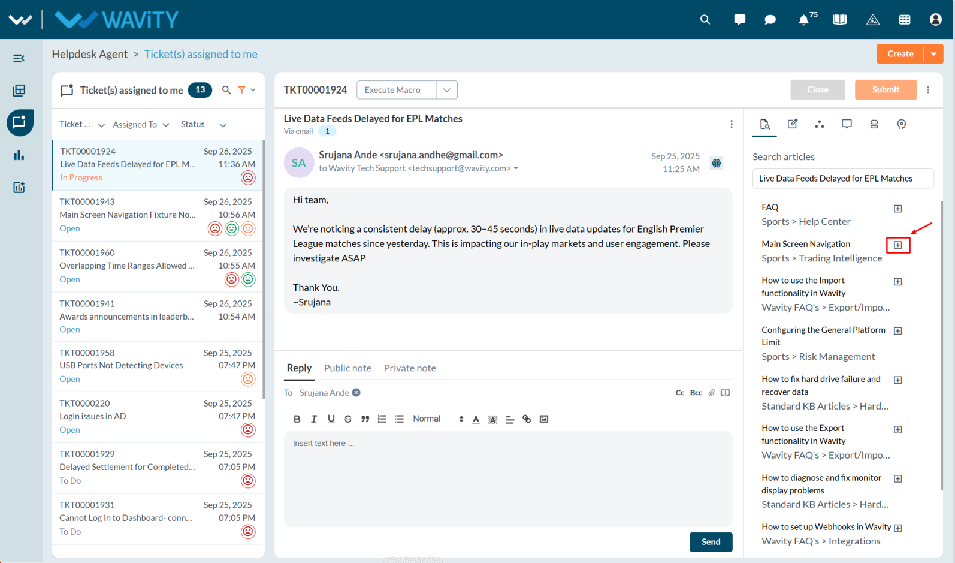Screen dimensions: 955x563
Task: Expand Configuring the General Platform Limit article
Action: pos(898,331)
